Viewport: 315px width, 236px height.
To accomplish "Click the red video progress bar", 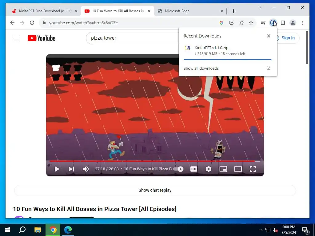I will click(x=155, y=161).
